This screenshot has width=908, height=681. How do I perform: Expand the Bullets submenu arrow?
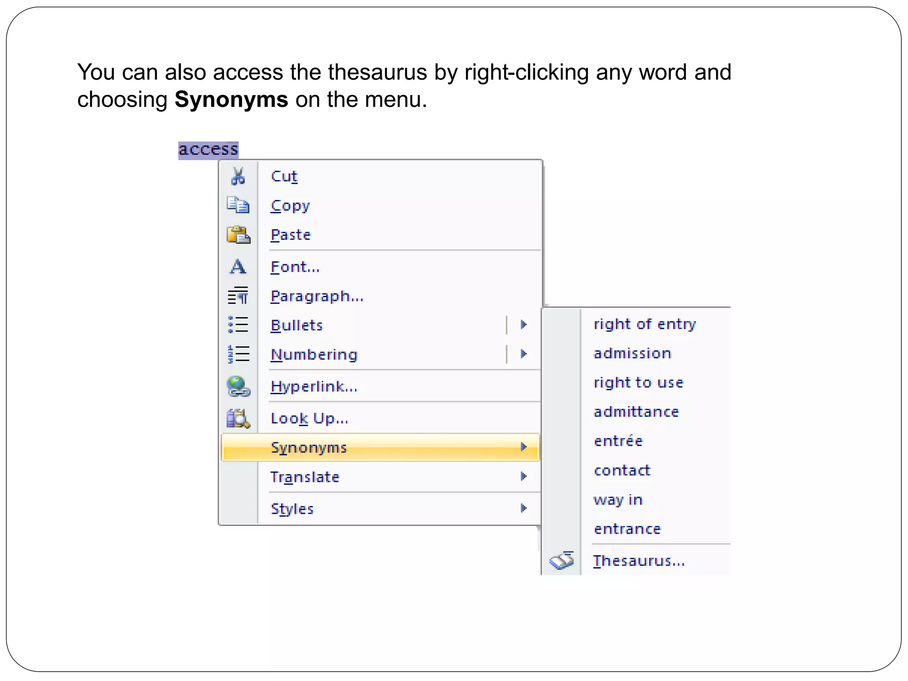tap(524, 325)
